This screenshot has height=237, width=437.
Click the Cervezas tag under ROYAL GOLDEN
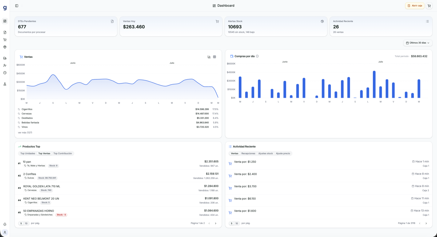tap(31, 190)
